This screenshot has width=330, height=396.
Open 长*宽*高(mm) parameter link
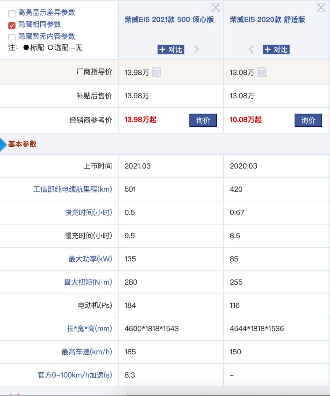[x=89, y=329]
